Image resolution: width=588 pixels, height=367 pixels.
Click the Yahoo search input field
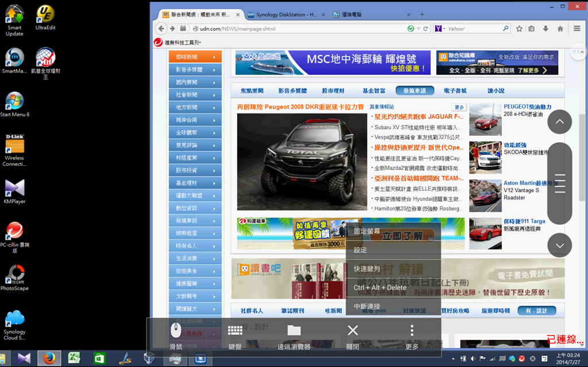pyautogui.click(x=474, y=29)
